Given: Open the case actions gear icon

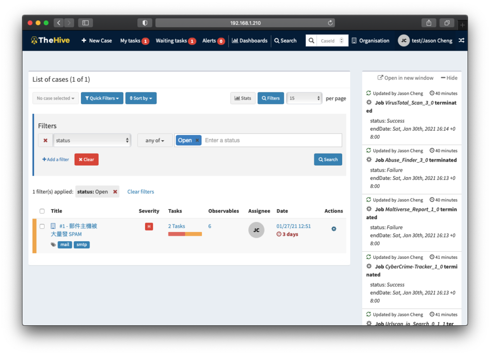Looking at the screenshot, I should tap(334, 229).
